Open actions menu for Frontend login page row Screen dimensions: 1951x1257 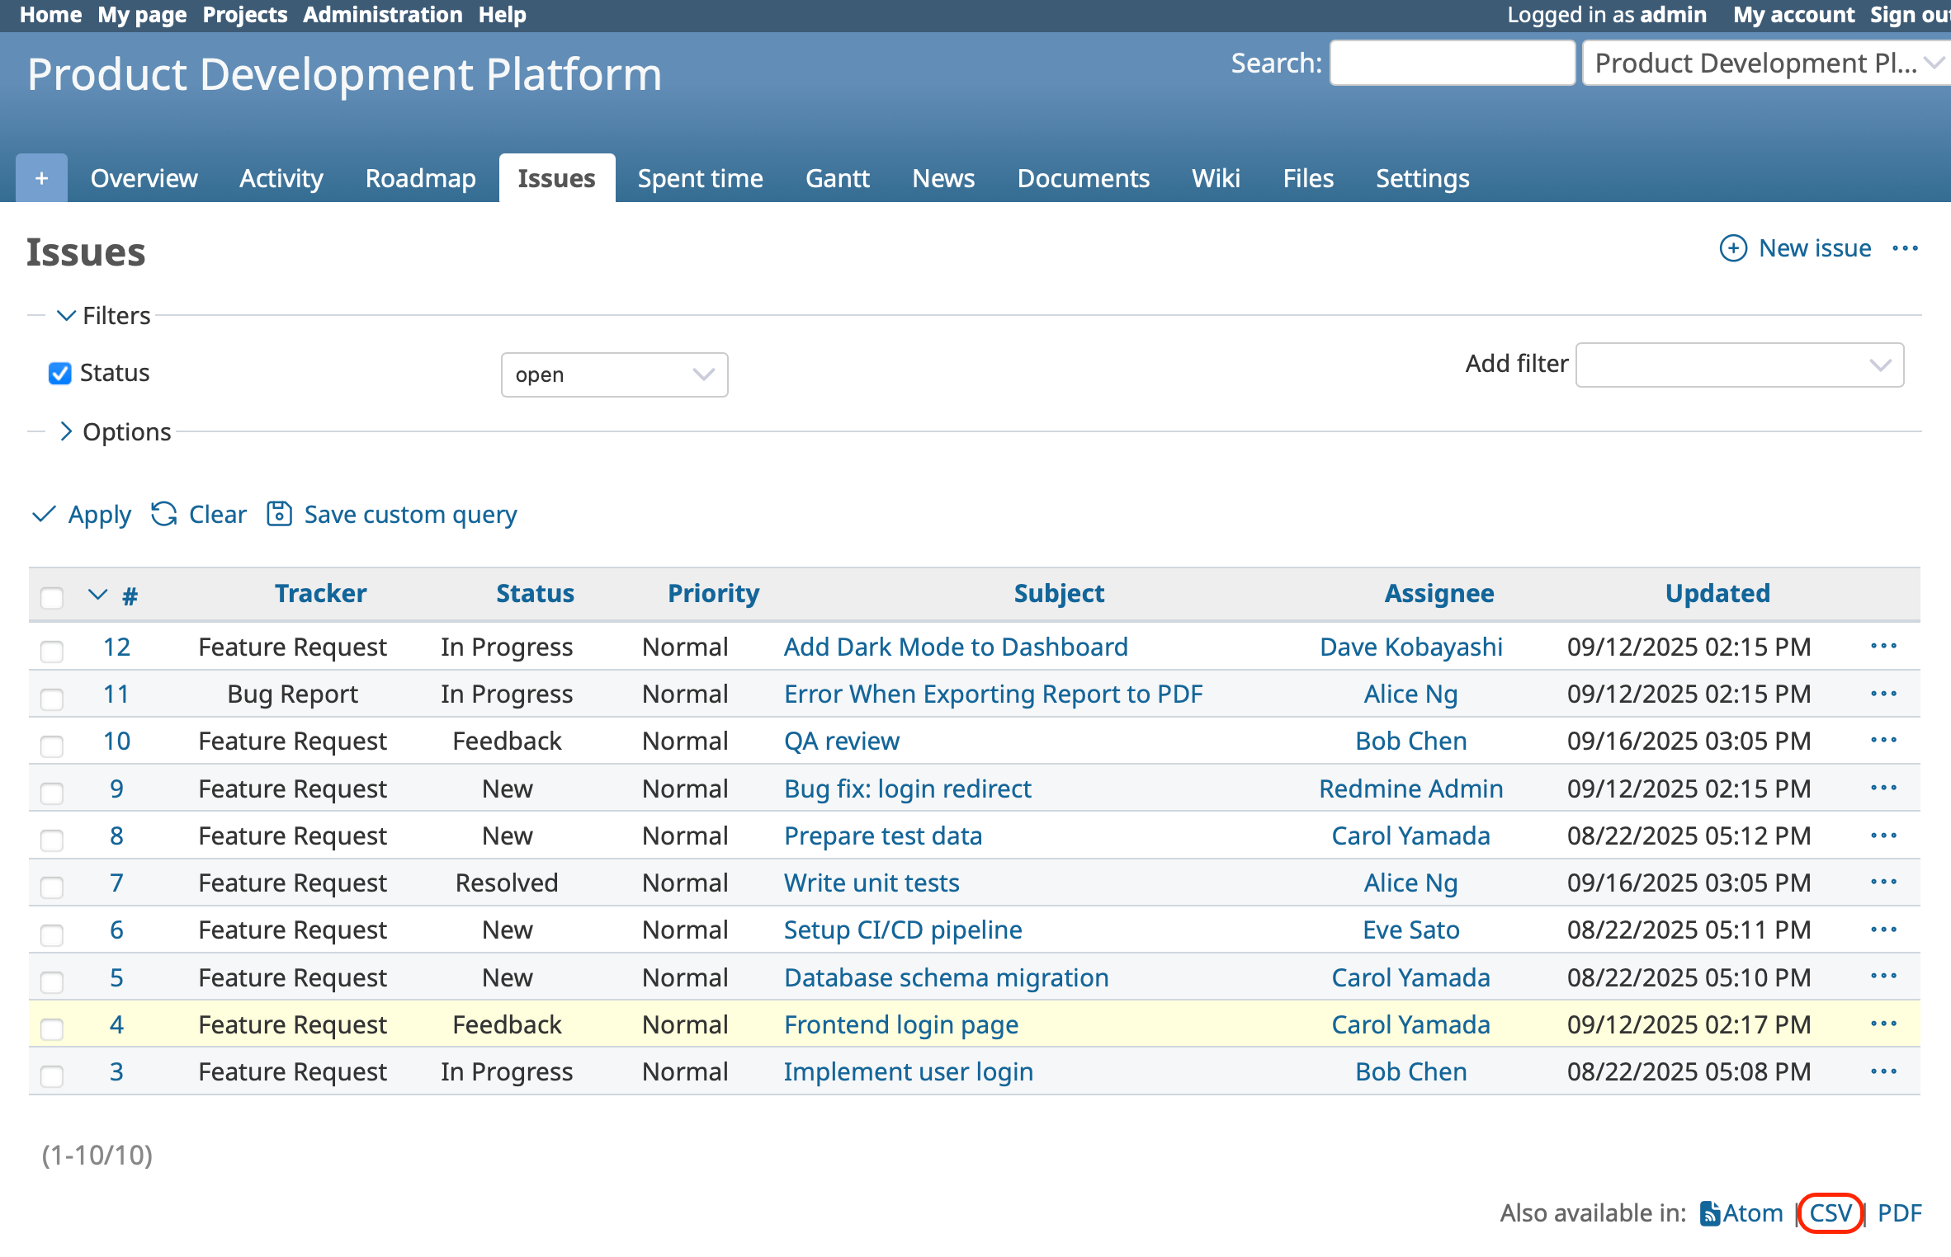[x=1883, y=1024]
